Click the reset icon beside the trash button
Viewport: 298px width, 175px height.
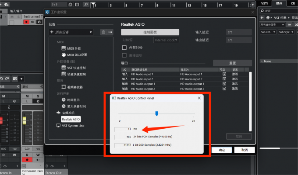pyautogui.click(x=110, y=32)
